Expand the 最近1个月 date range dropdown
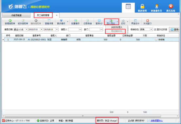 (x=27, y=29)
